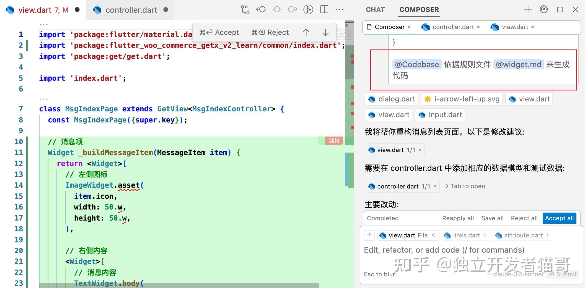Image resolution: width=585 pixels, height=288 pixels.
Task: Click the globe icon next to Composer tabs
Action: (x=543, y=9)
